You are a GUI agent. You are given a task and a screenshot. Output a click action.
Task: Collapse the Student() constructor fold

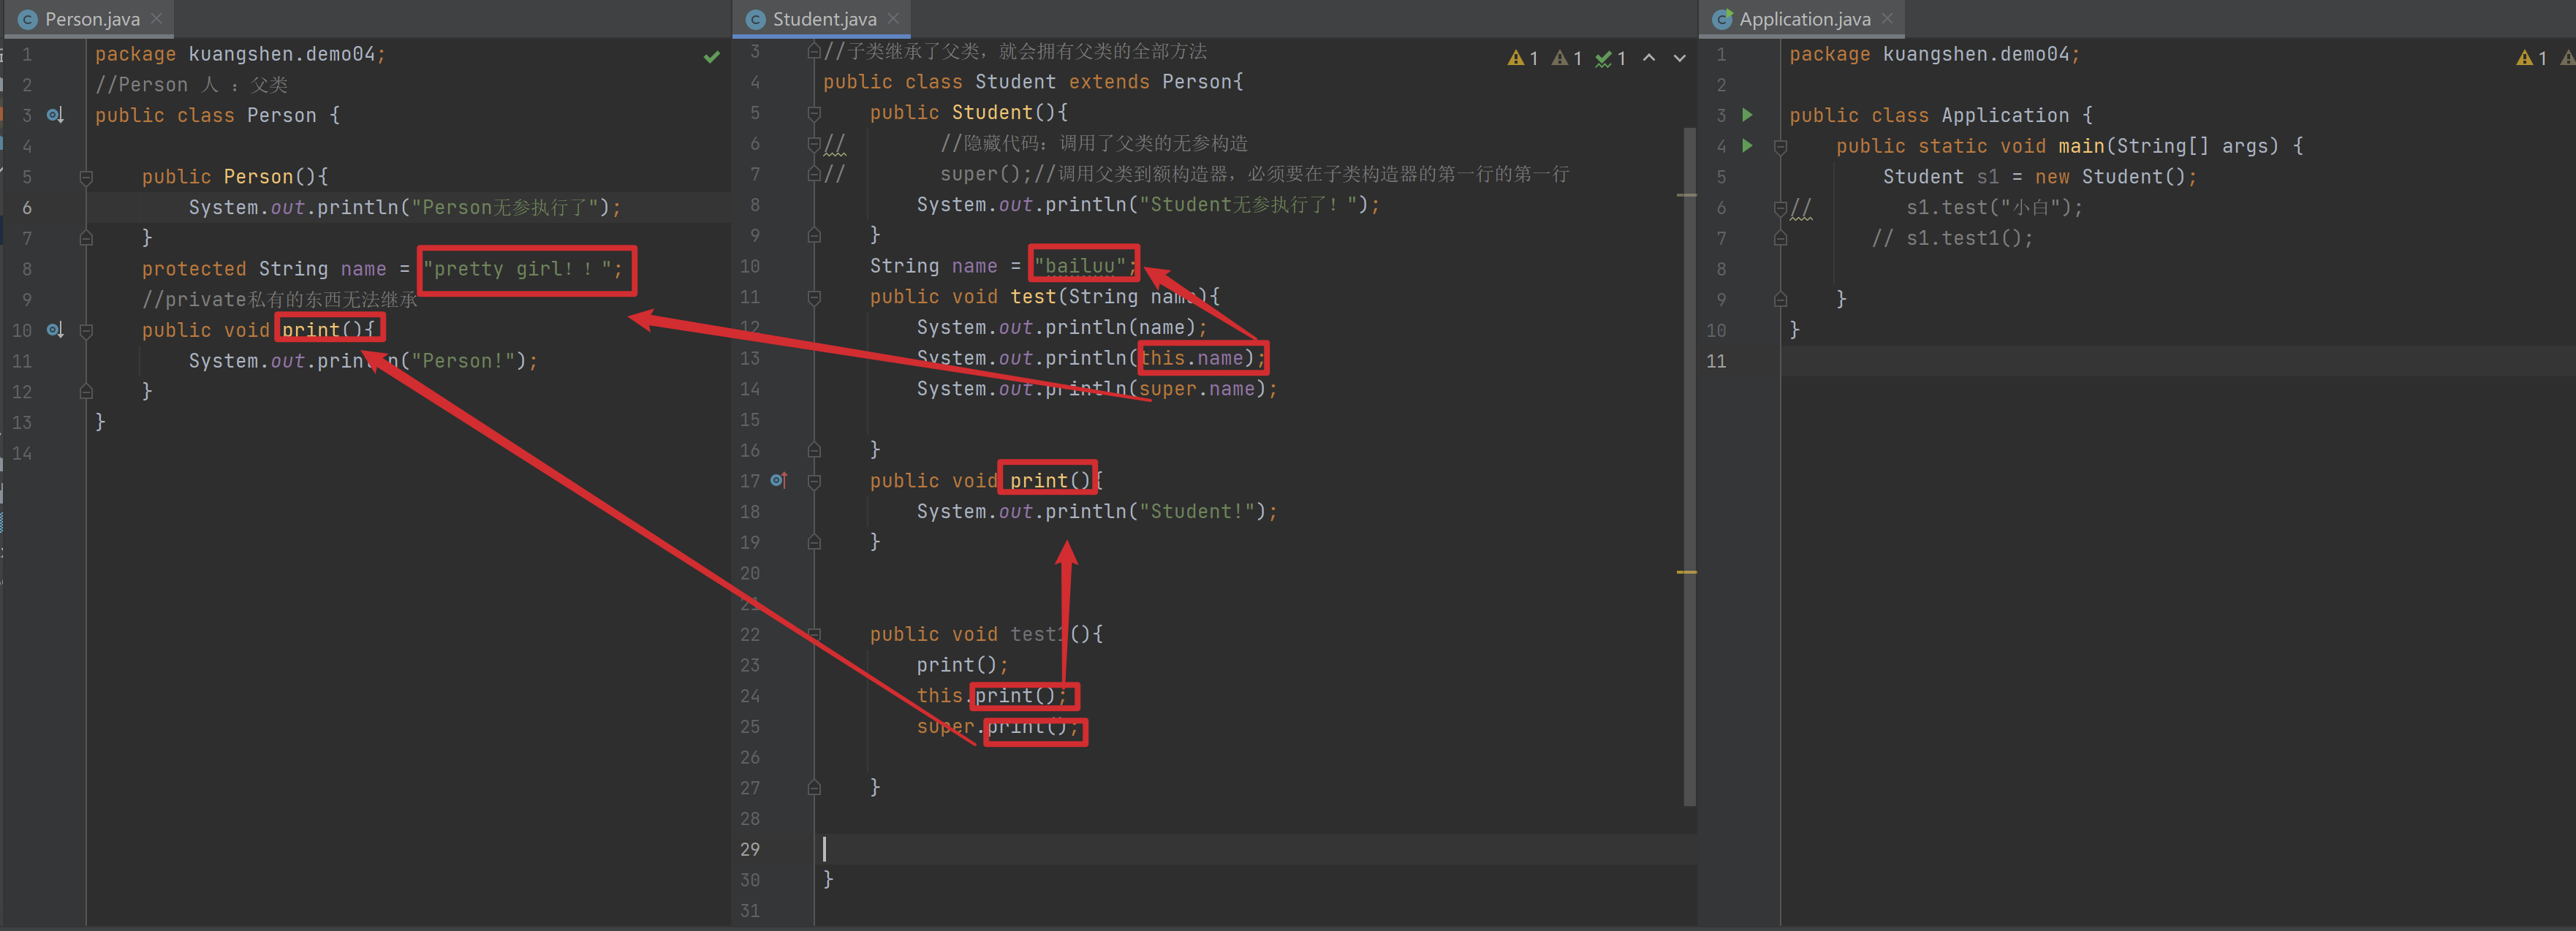[814, 113]
